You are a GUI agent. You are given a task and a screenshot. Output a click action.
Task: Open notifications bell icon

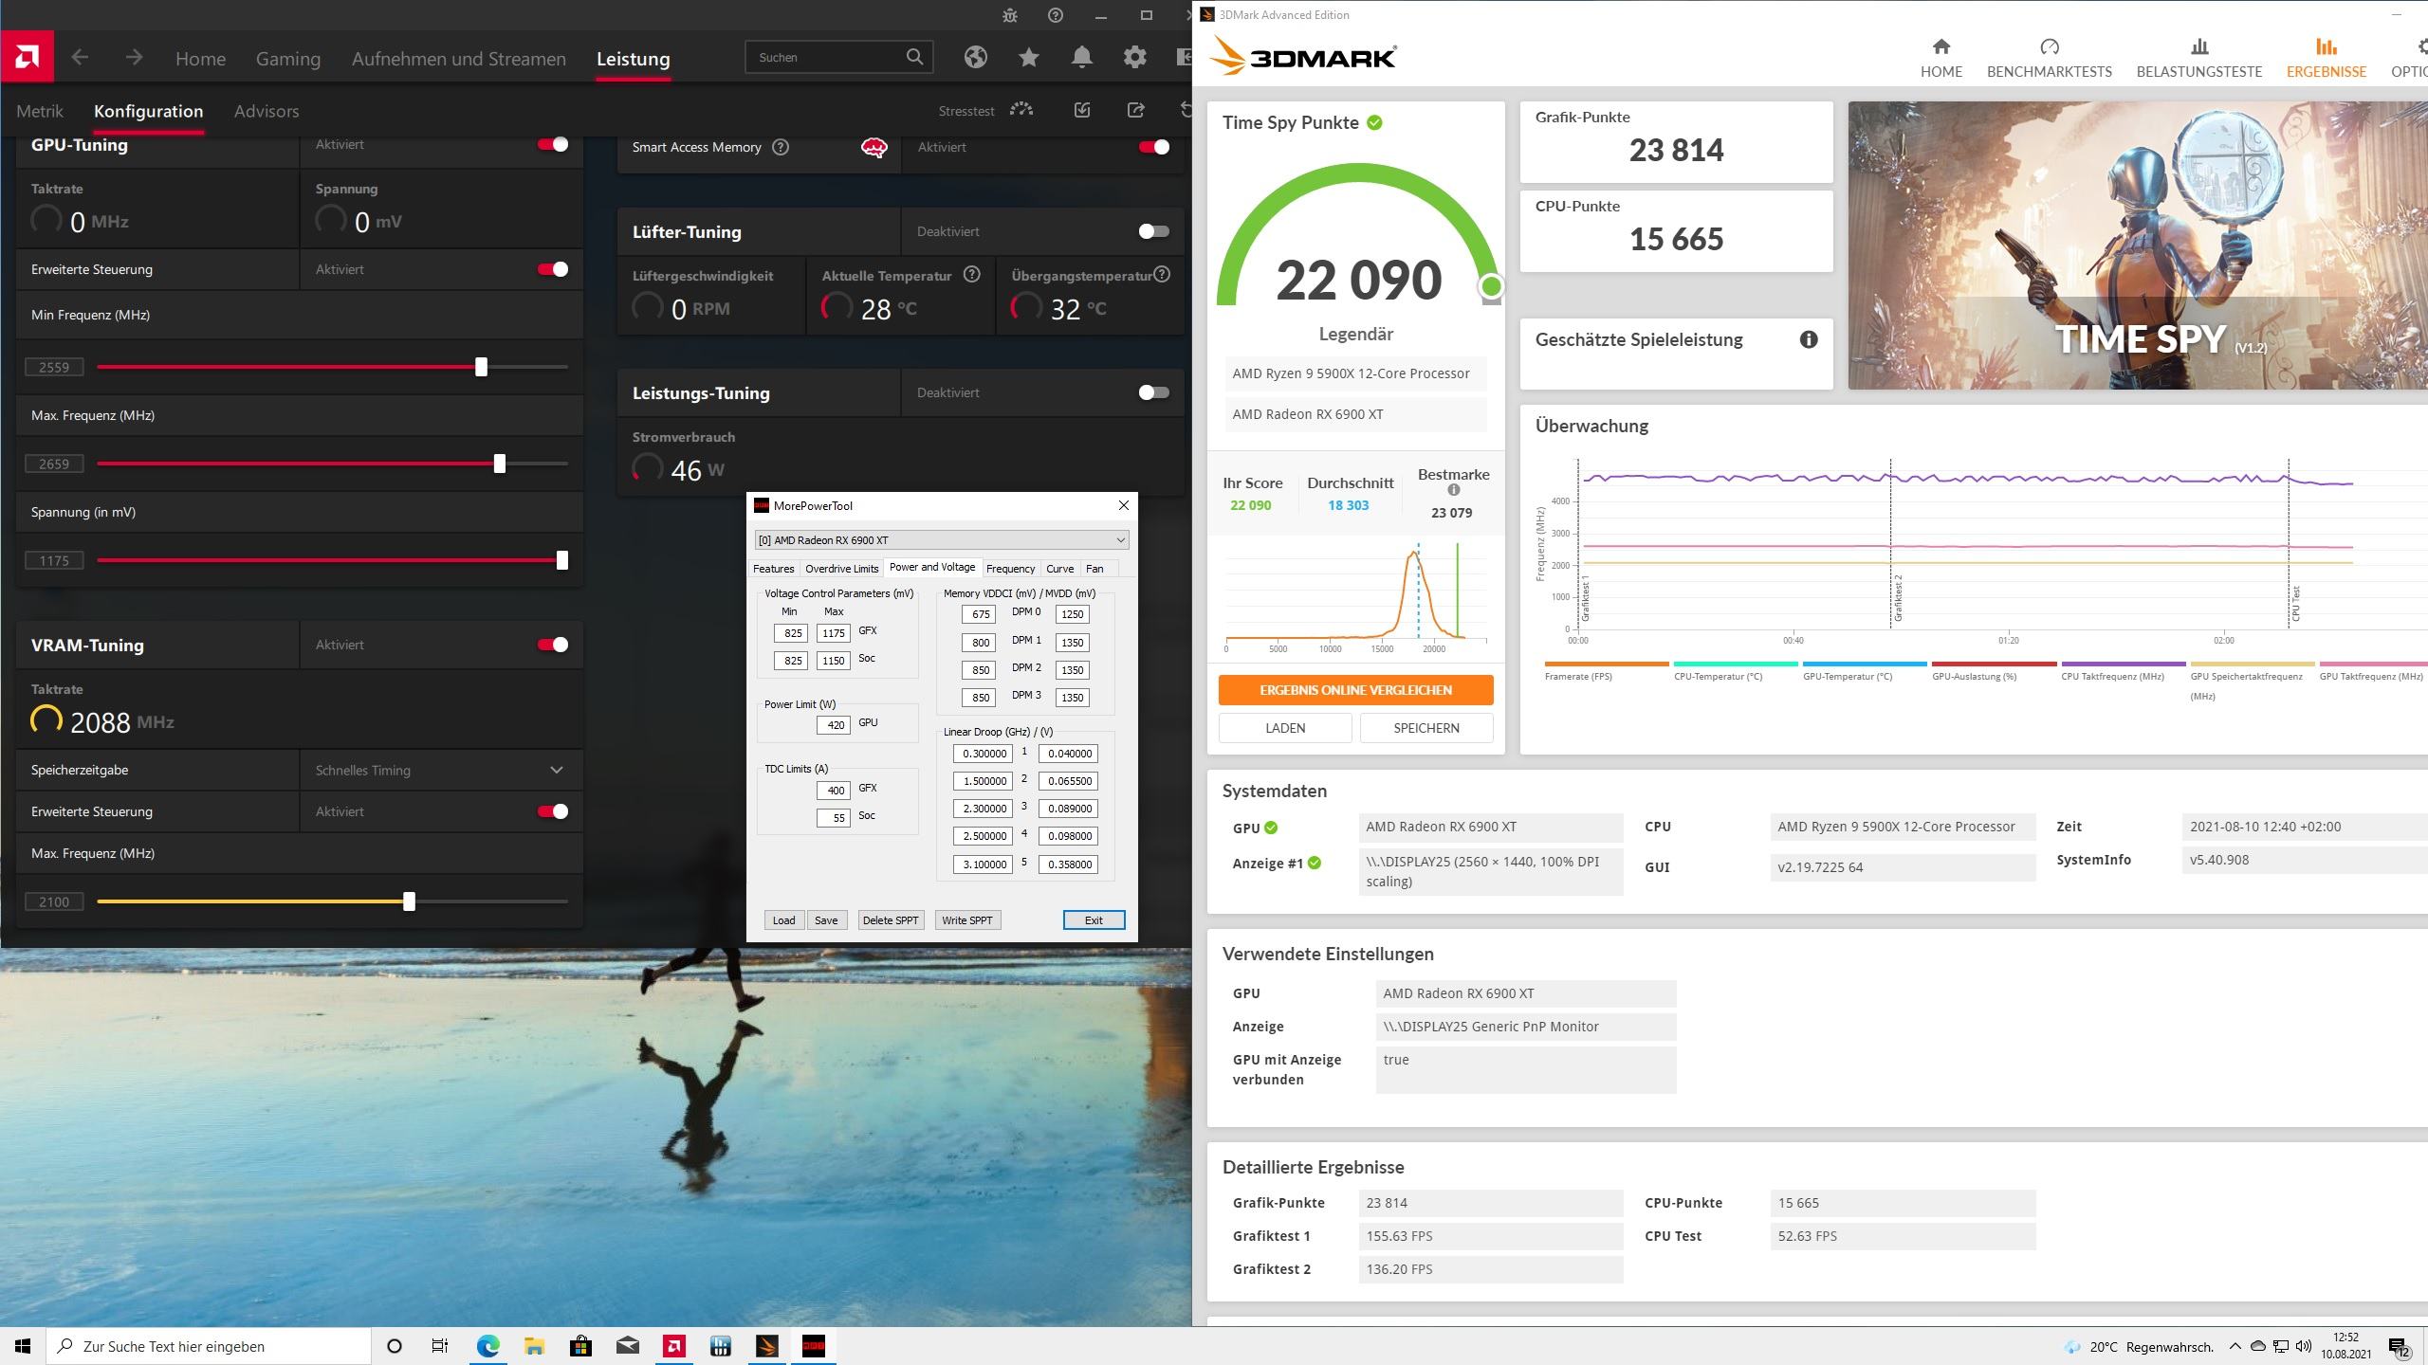coord(1081,58)
